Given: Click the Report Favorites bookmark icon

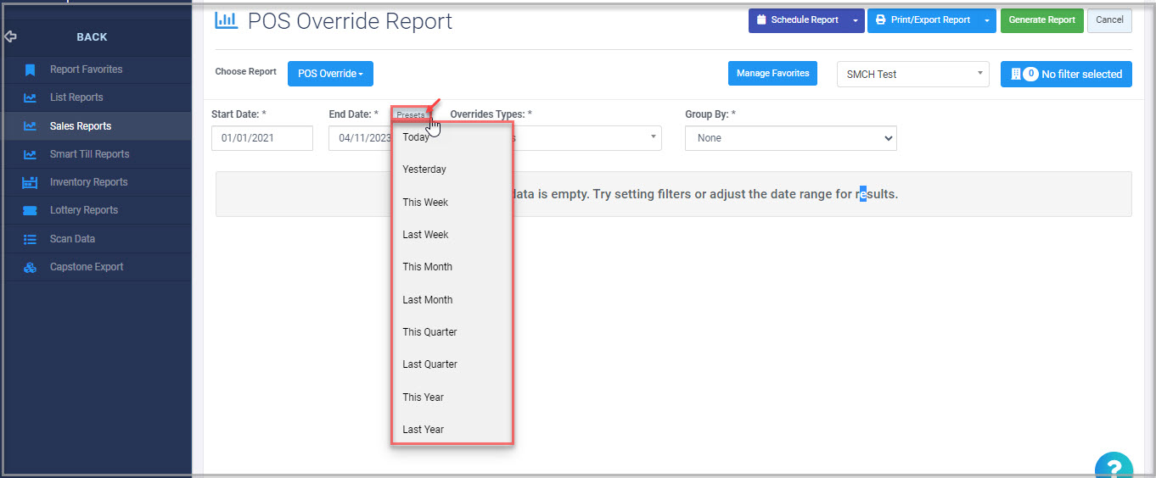Looking at the screenshot, I should point(30,69).
